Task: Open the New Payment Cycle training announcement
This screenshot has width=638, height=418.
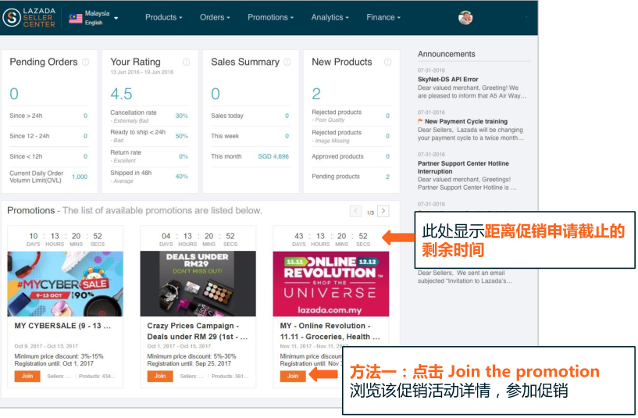Action: (x=466, y=121)
